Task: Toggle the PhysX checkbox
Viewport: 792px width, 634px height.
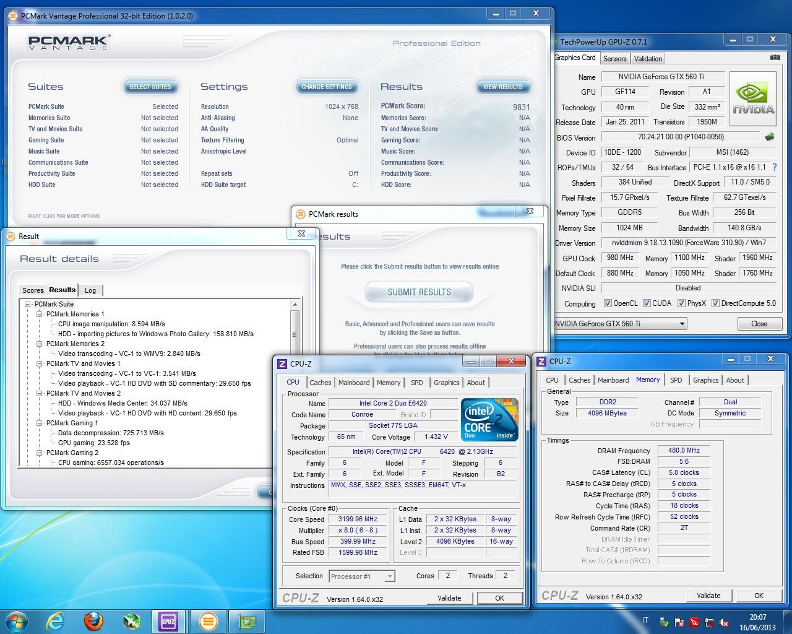Action: pyautogui.click(x=681, y=303)
